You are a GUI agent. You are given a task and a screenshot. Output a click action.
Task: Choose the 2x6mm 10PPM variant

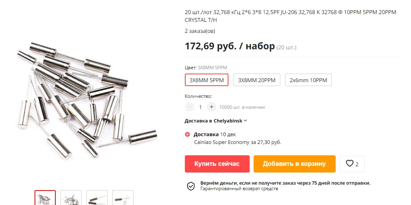tap(308, 80)
